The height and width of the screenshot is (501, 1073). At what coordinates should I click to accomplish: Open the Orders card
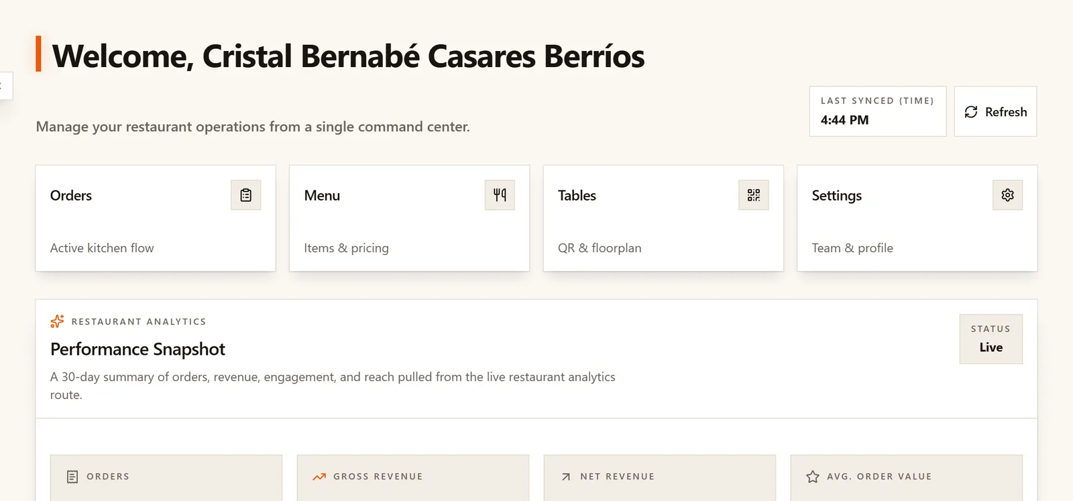(156, 219)
